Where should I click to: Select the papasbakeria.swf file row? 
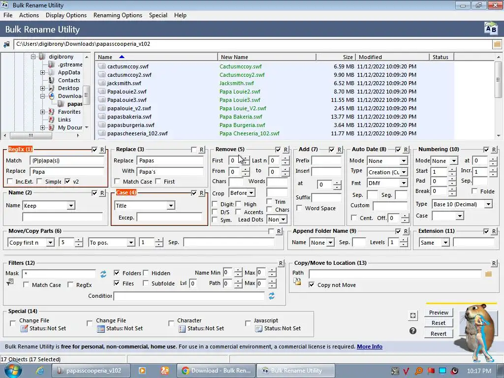point(275,117)
